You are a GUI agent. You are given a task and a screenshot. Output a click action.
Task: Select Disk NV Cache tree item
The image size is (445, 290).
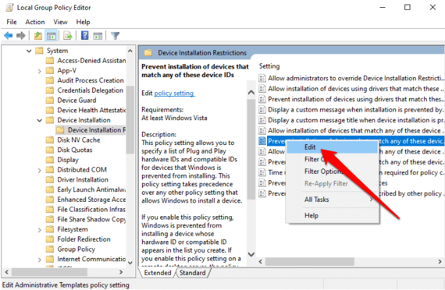[79, 140]
